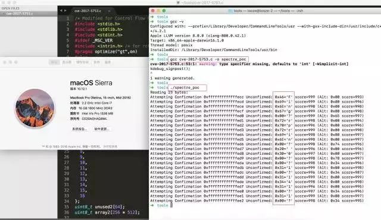Click the 软件更新... button

pos(102,129)
